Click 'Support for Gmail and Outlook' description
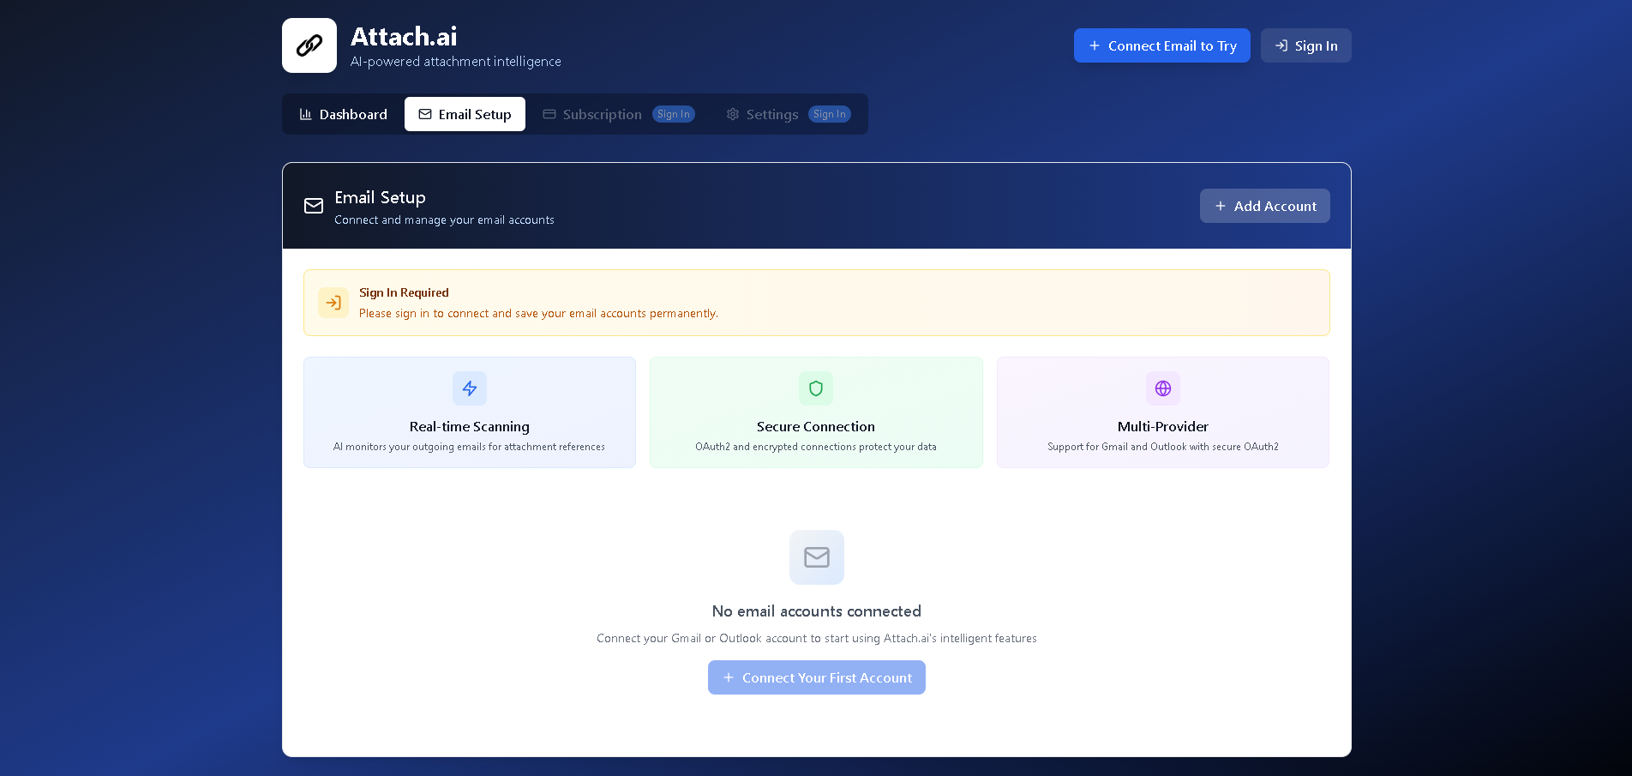 pyautogui.click(x=1163, y=447)
